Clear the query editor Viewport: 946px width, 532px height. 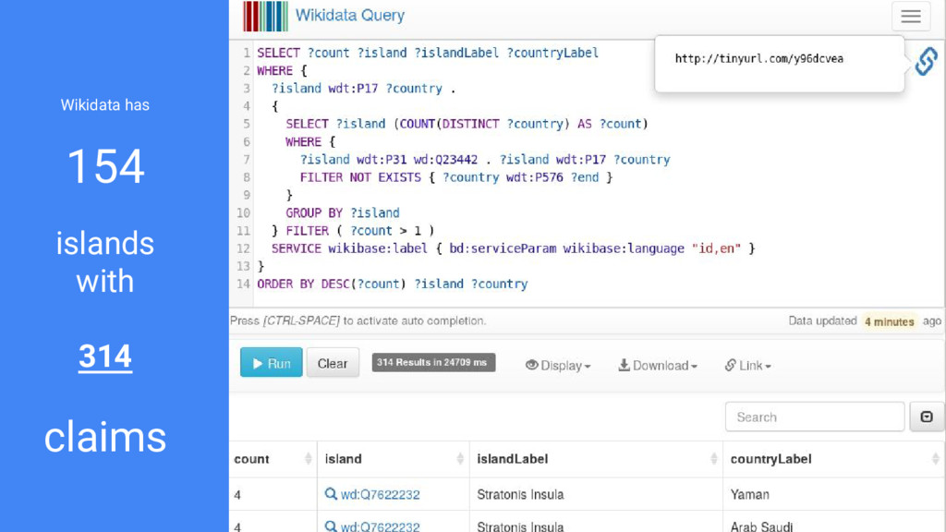click(333, 362)
